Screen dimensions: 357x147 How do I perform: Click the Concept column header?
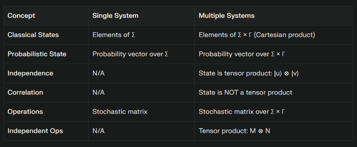click(x=21, y=16)
